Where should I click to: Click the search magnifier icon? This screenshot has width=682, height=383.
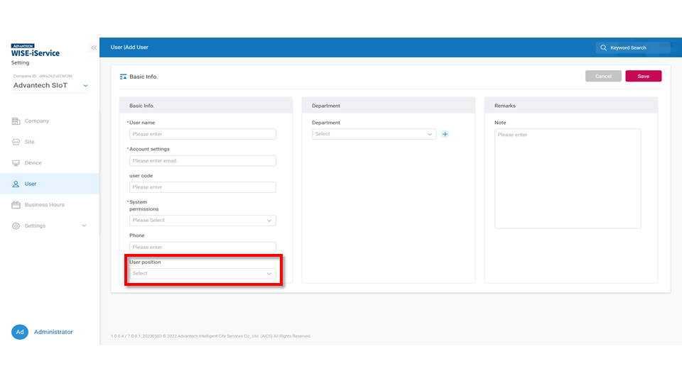(x=604, y=48)
